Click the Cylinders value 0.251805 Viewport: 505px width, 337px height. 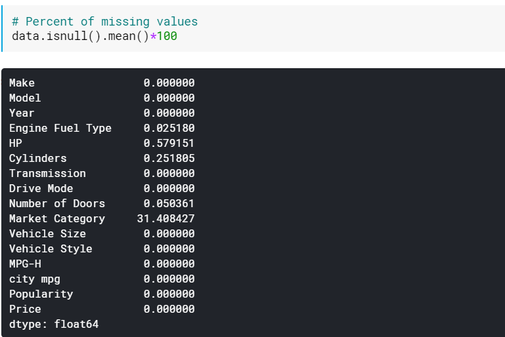[x=169, y=158]
